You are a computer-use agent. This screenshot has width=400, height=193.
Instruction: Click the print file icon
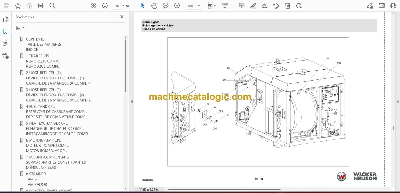coord(41,6)
